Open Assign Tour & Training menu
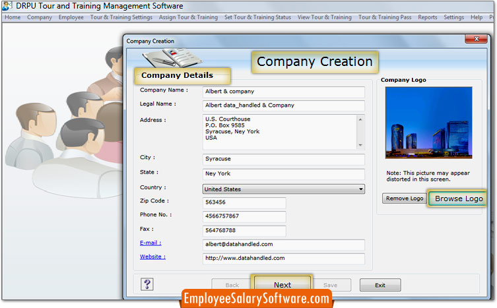The height and width of the screenshot is (308, 497). pos(188,17)
